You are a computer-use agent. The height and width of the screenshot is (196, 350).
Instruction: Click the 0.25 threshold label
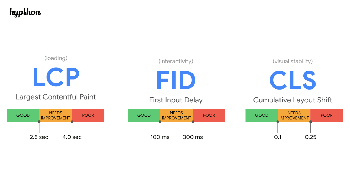click(x=310, y=137)
